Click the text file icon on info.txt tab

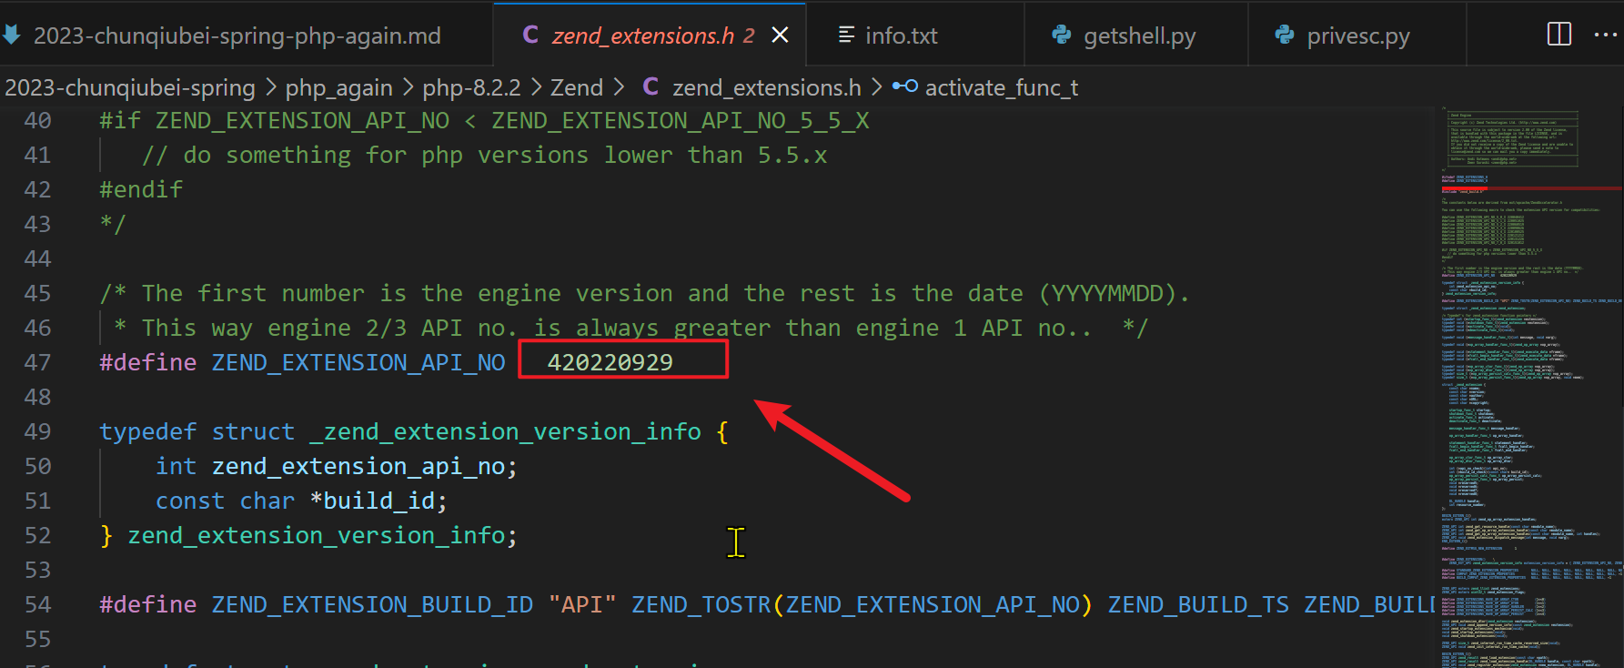tap(846, 35)
